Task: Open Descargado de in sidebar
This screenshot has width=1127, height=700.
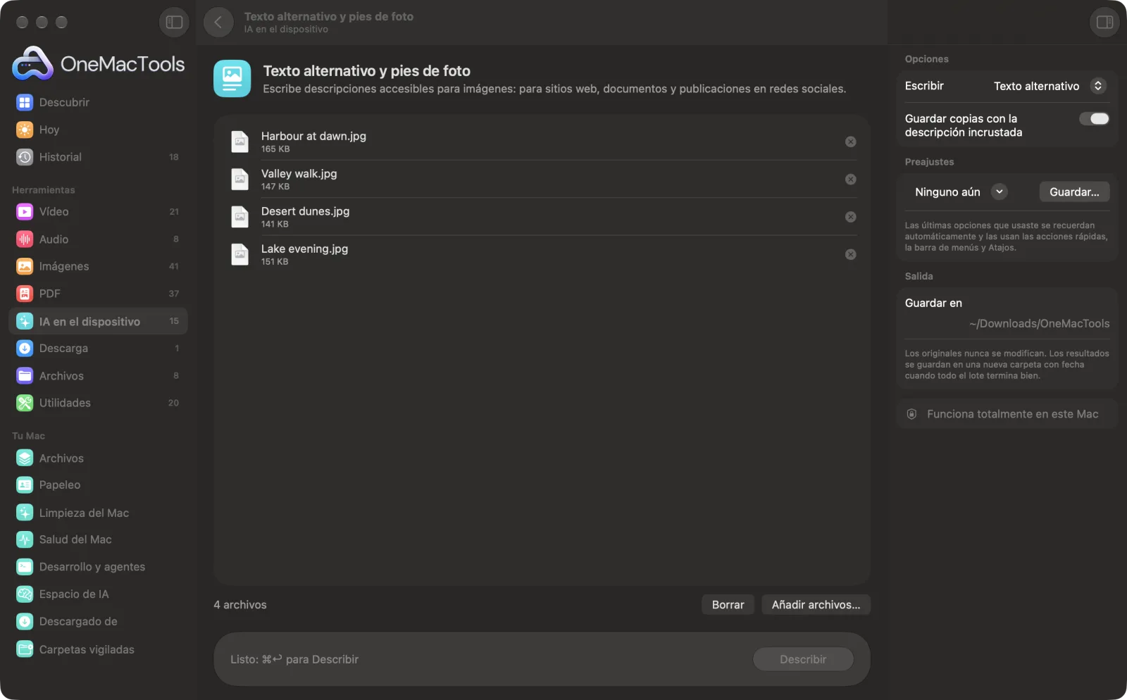Action: [x=98, y=622]
